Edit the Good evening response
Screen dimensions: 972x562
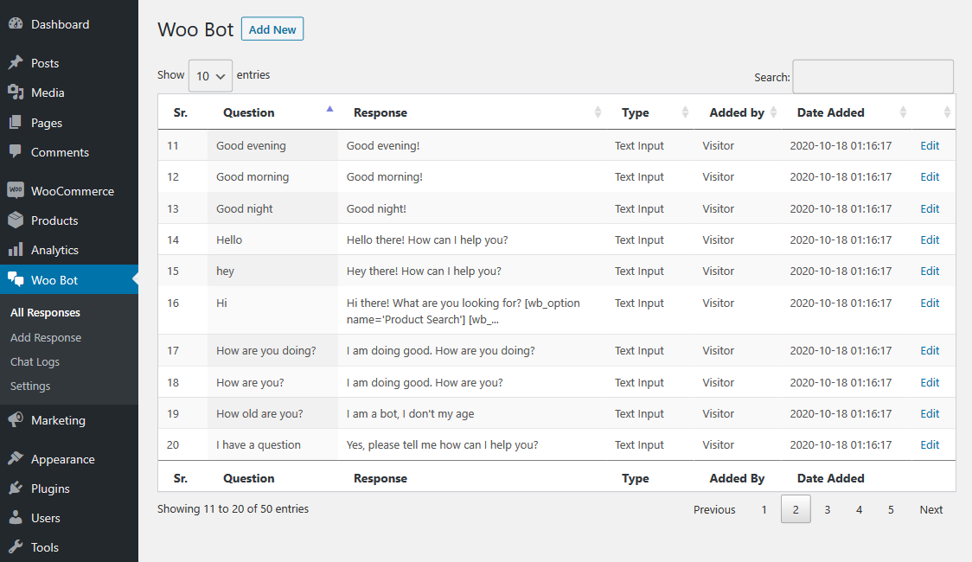tap(930, 145)
